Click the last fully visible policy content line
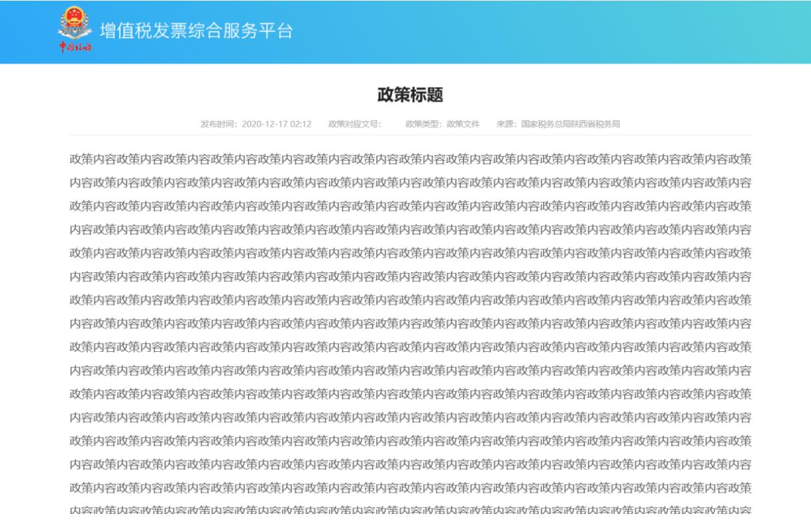The height and width of the screenshot is (530, 811). click(410, 488)
